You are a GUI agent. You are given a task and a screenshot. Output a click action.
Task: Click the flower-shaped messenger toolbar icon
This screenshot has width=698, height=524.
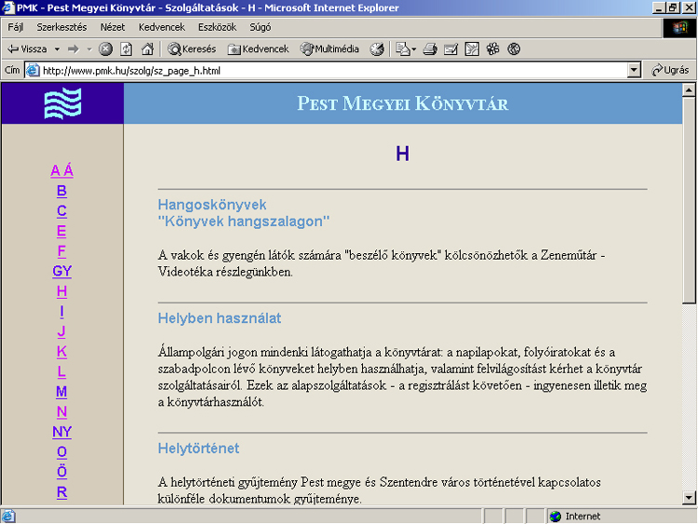click(492, 49)
